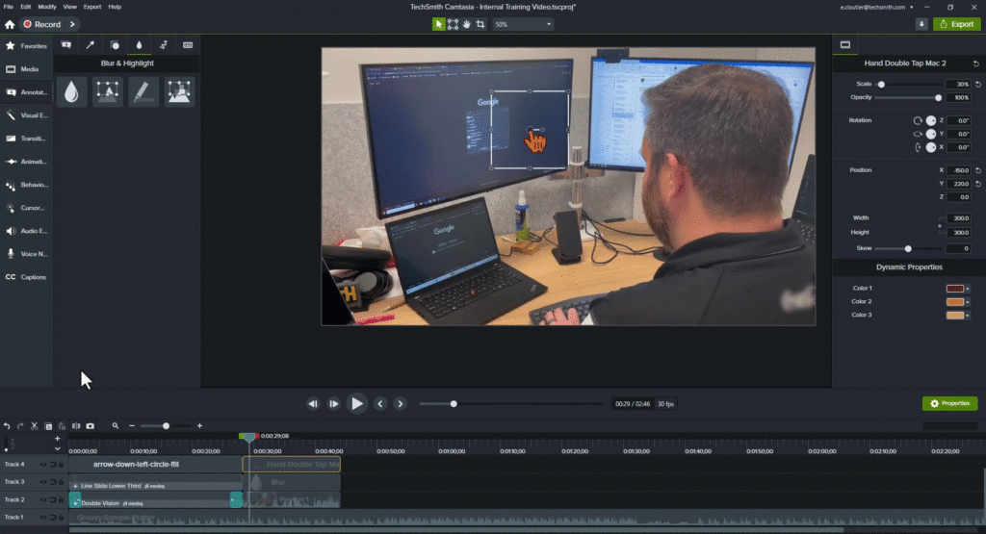Viewport: 986px width, 534px height.
Task: Adjust the Opacity slider
Action: click(x=907, y=98)
